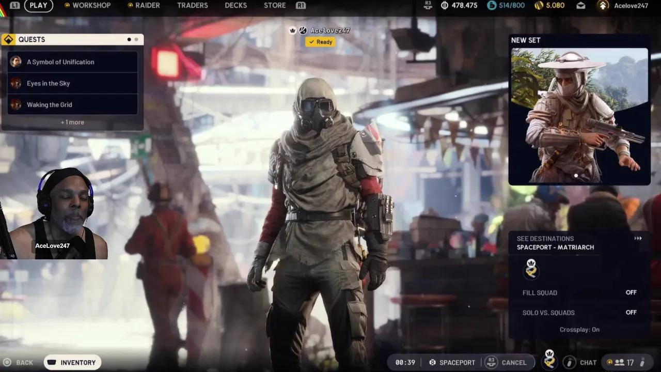
Task: Click the QUESTS panel diamond icon
Action: [9, 40]
